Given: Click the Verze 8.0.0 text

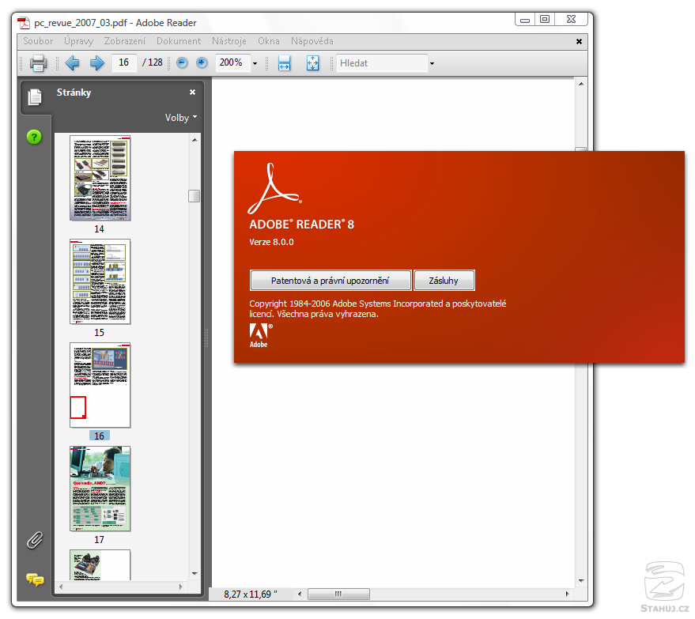Looking at the screenshot, I should (271, 242).
